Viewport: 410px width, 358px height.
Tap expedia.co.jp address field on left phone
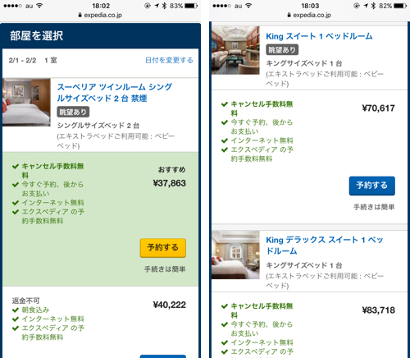click(100, 15)
